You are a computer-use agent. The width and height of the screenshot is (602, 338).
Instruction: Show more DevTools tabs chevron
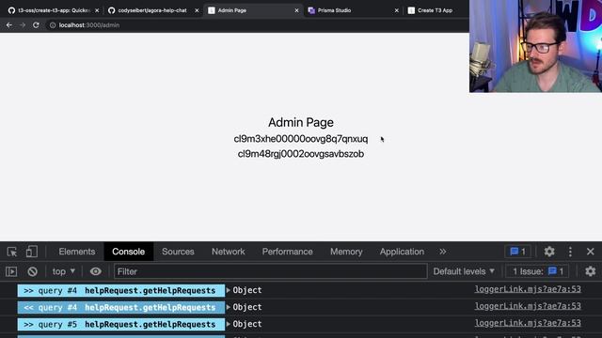point(443,252)
